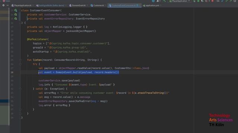Click the Git commit checkmark icon
238x133 pixels.
[226, 1]
